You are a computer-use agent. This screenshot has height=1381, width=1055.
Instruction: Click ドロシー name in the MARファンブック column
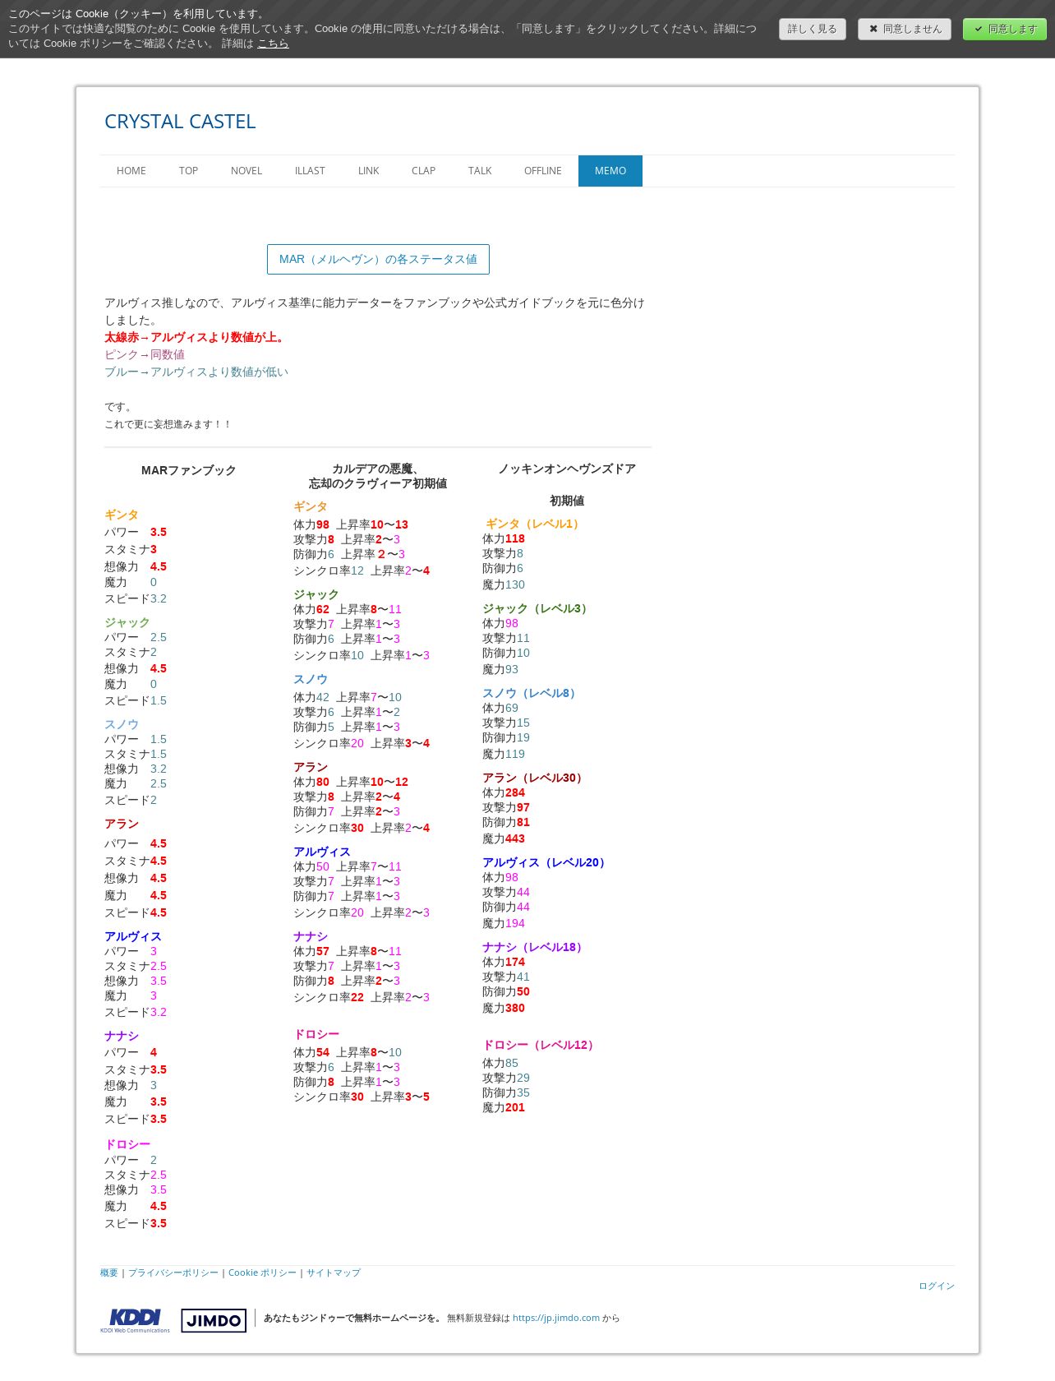(127, 1144)
